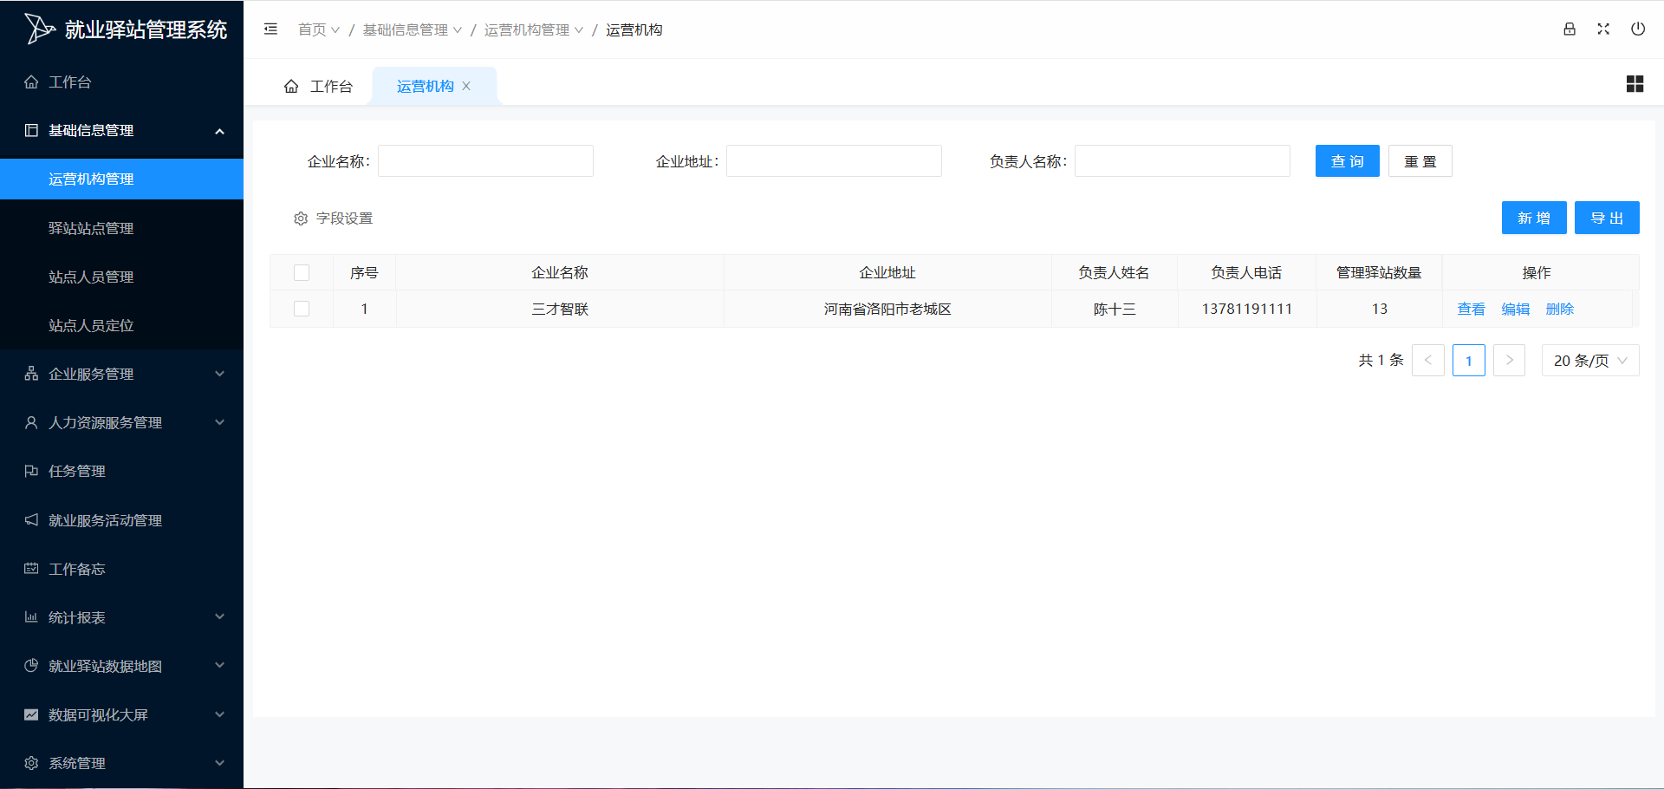Click the home icon beside 工作台 sidebar
Viewport: 1664px width, 789px height.
tap(31, 82)
